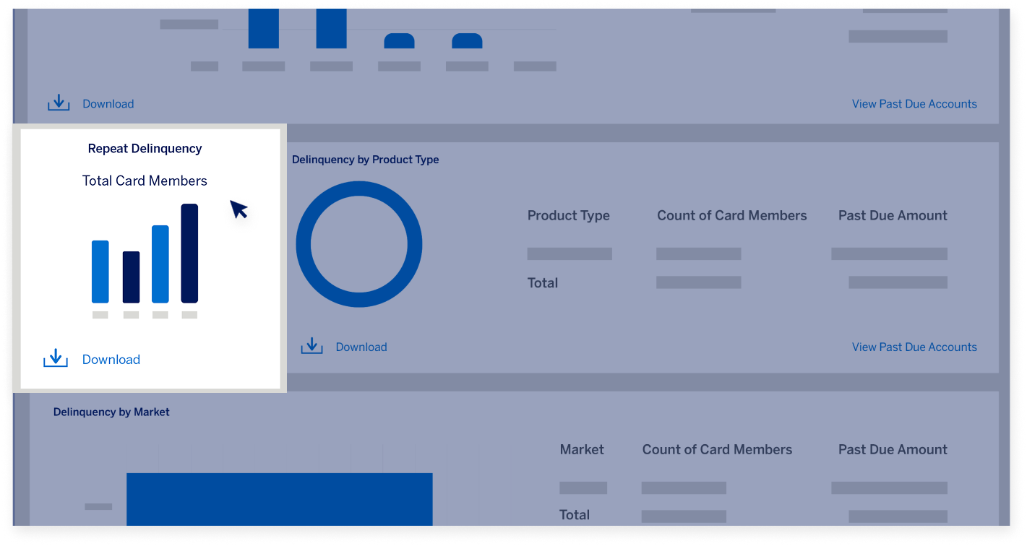Toggle the small bar left of the Market chart
The height and width of the screenshot is (546, 1027).
[x=98, y=507]
